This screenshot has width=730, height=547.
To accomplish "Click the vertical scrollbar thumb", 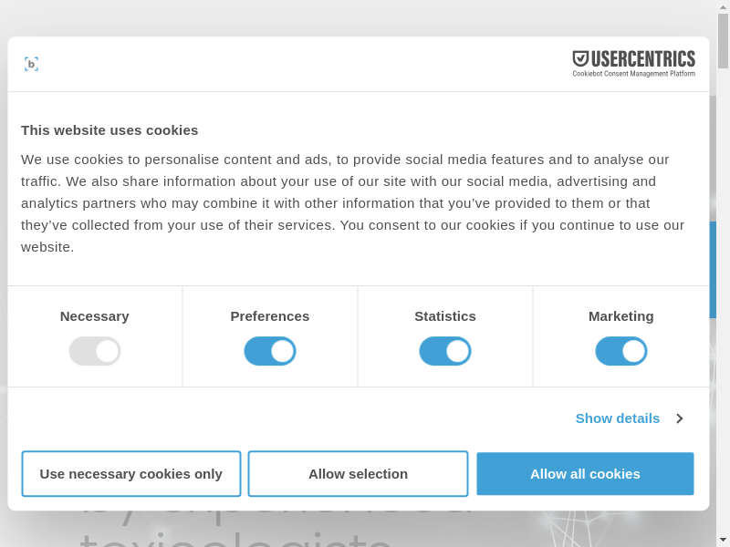I will (723, 41).
